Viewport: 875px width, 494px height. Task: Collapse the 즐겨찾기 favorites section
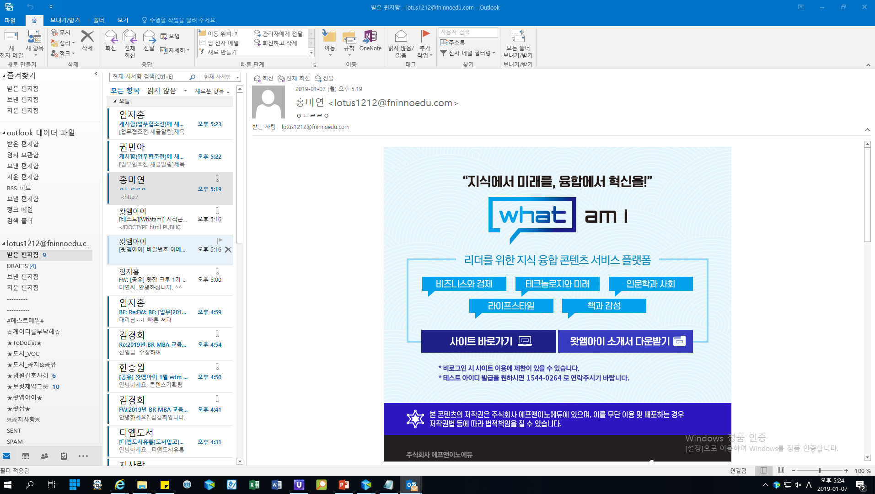(x=4, y=76)
